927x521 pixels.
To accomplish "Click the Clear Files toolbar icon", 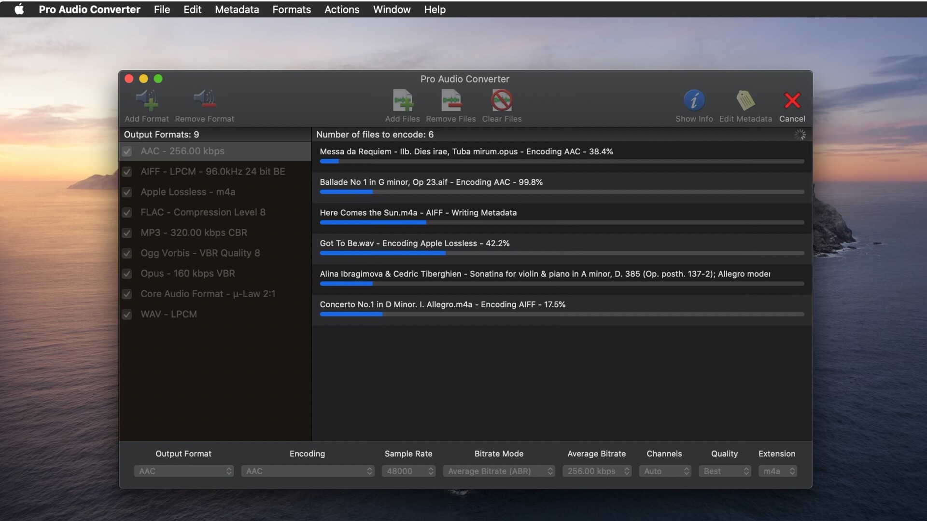I will [502, 100].
